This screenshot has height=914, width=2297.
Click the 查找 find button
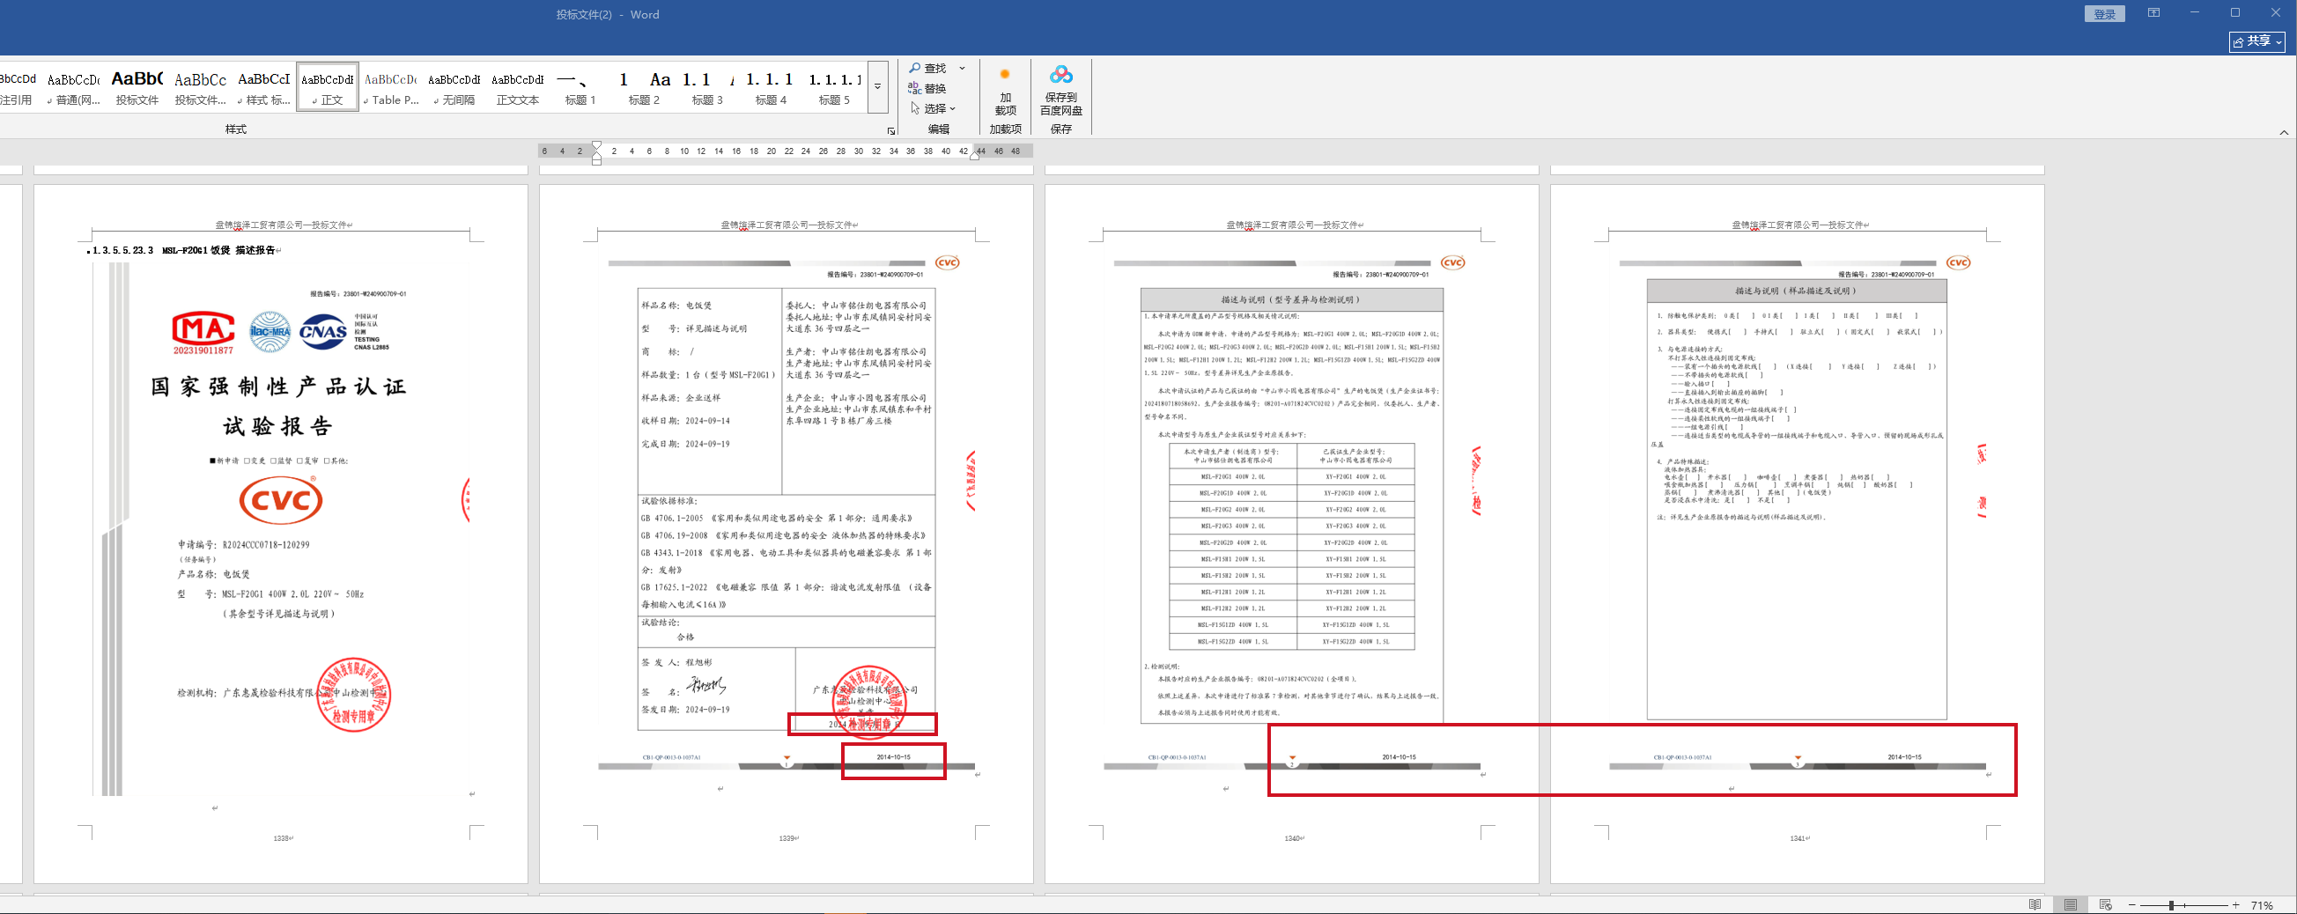tap(928, 68)
